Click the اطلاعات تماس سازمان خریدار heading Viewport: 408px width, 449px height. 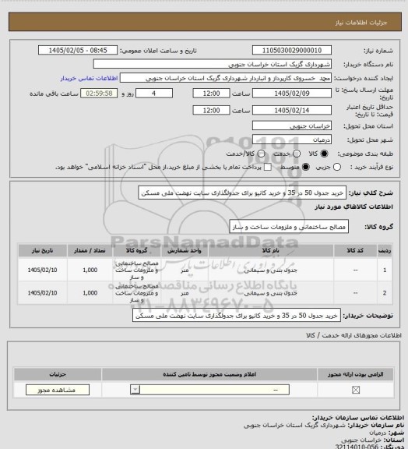[358, 418]
